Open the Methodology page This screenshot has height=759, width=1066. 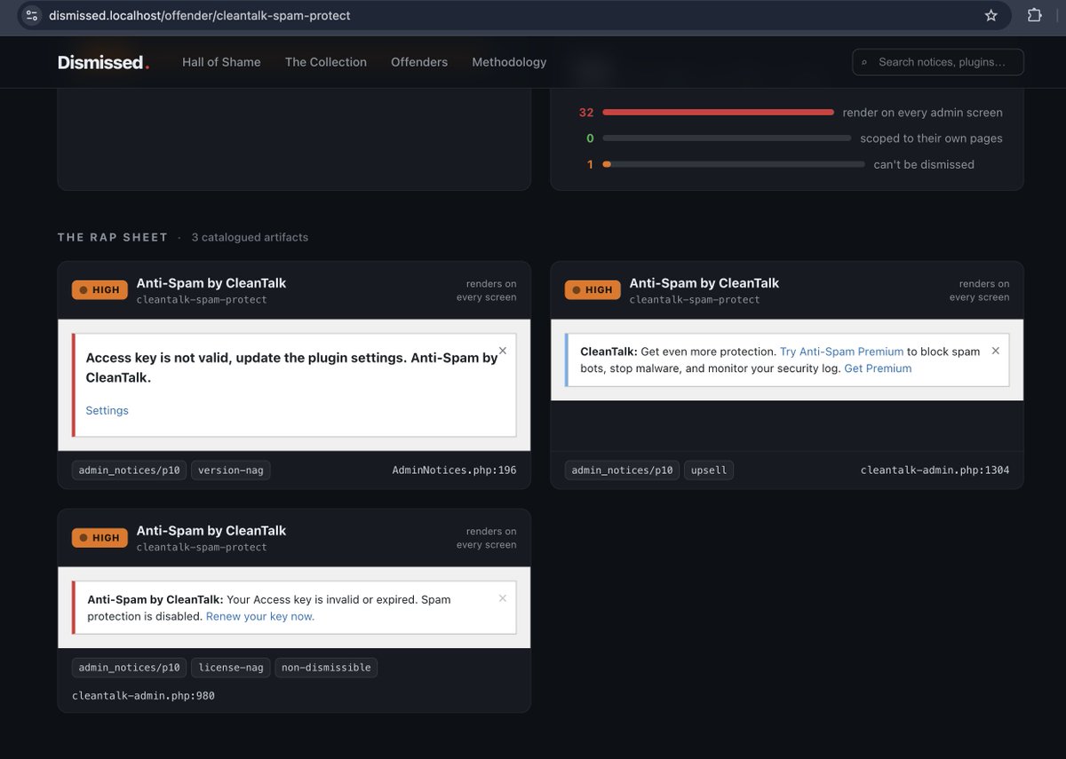point(509,62)
